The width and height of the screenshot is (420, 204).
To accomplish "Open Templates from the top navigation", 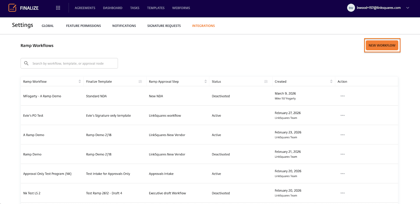I will (x=156, y=8).
